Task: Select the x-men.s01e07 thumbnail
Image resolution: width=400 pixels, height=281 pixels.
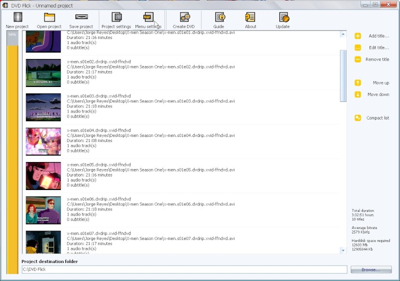Action: 43,242
